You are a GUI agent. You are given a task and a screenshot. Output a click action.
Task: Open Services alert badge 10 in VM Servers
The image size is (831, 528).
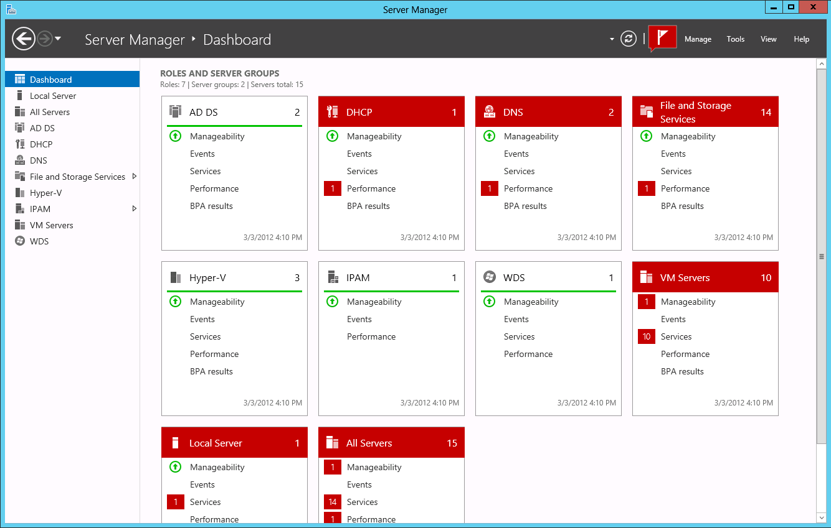[647, 336]
